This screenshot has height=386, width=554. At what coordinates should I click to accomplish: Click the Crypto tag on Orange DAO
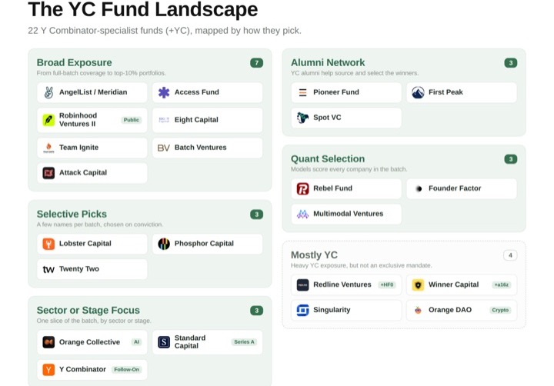click(x=500, y=310)
